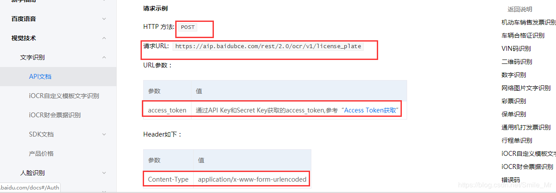Collapse the 文字识别 subsection chevron
The height and width of the screenshot is (193, 556).
[104, 57]
